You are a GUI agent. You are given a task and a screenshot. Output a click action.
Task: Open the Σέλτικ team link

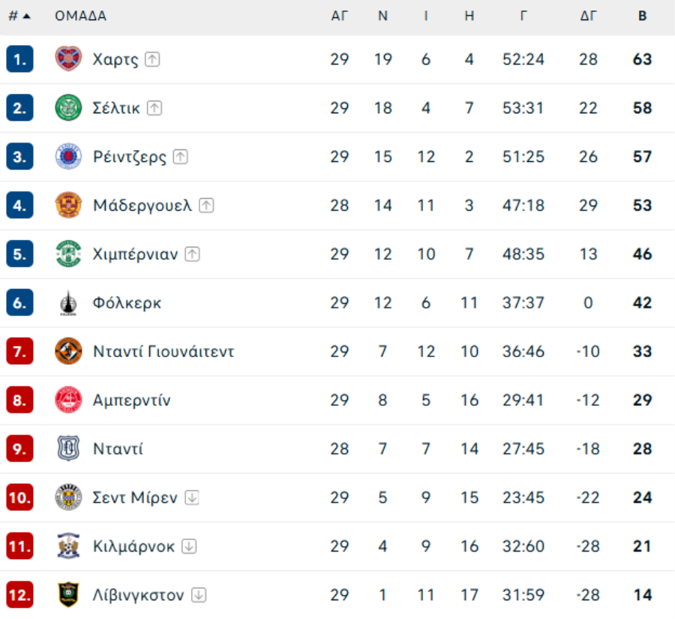click(116, 108)
